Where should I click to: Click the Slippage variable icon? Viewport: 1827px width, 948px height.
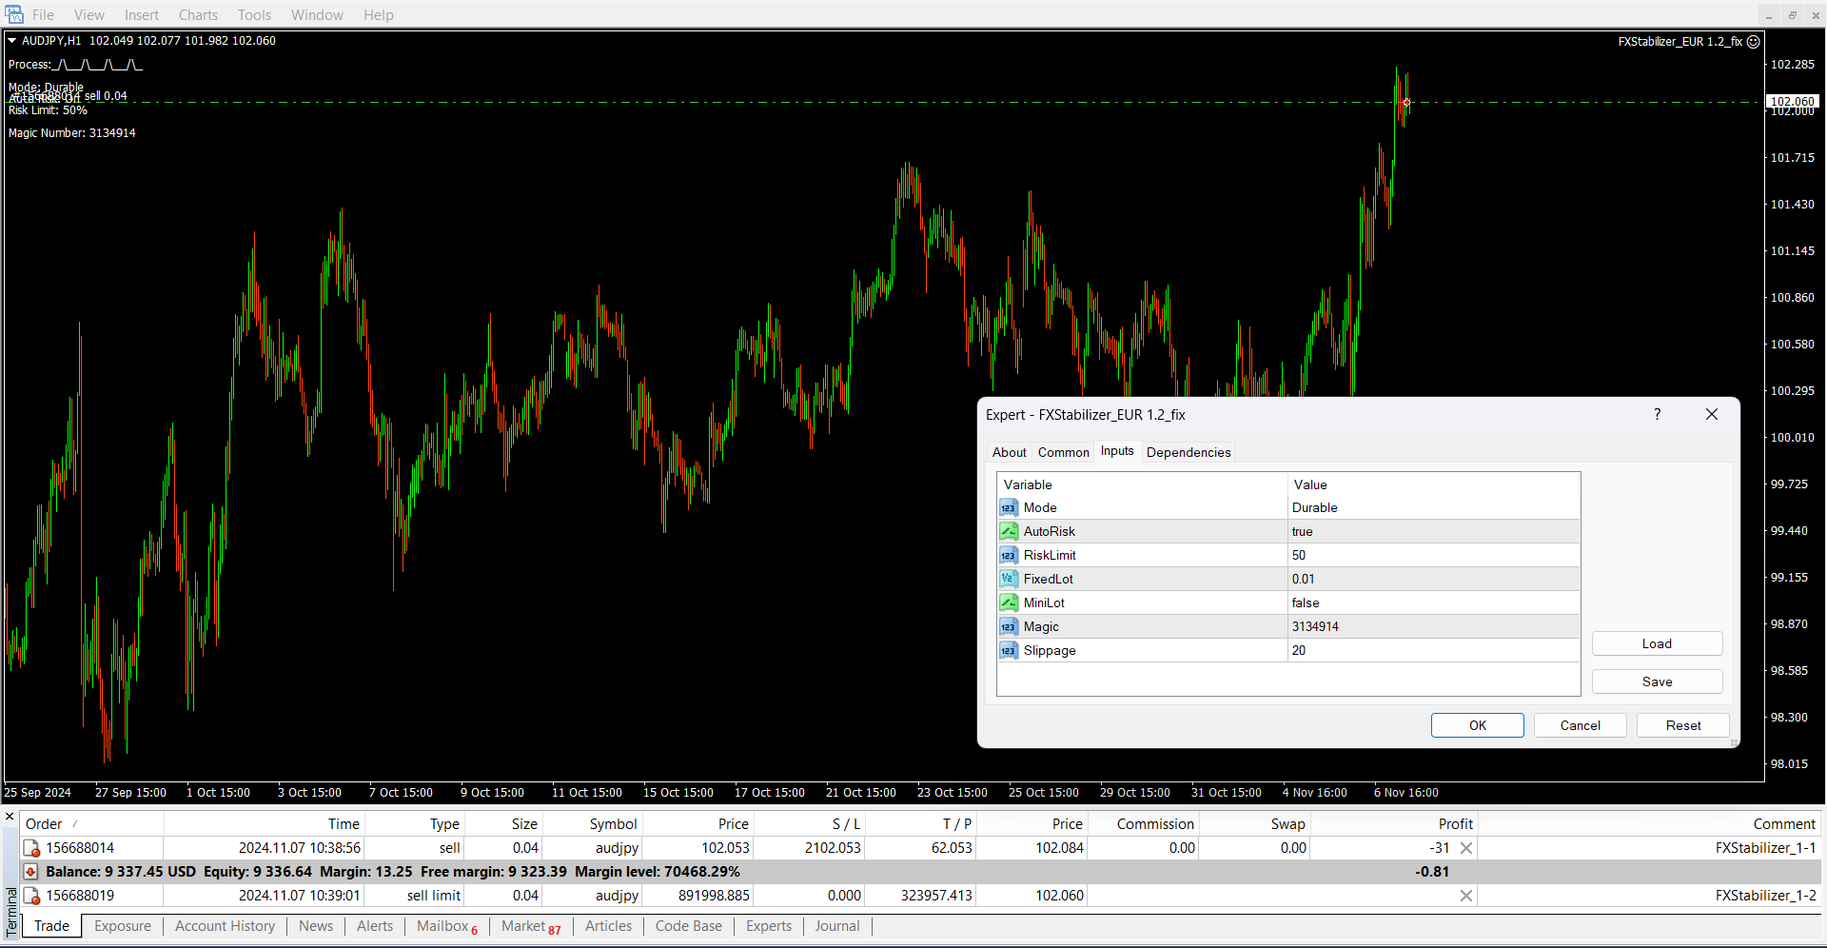coord(1009,651)
